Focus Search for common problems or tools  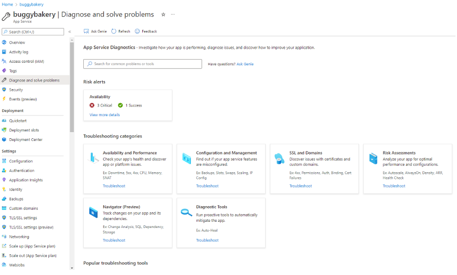(x=143, y=64)
